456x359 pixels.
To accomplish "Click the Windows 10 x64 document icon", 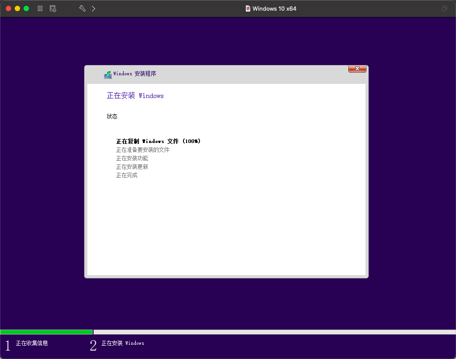I will click(x=248, y=9).
